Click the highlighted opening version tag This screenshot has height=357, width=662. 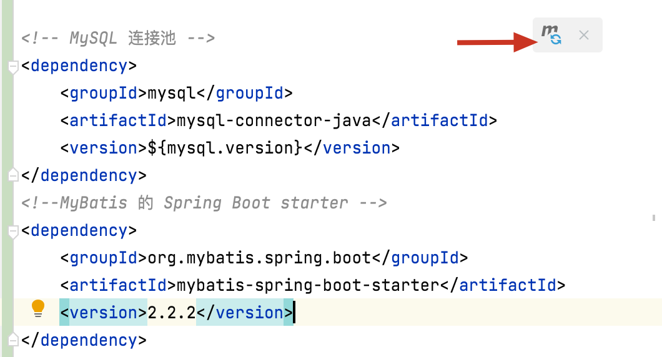[x=104, y=313]
